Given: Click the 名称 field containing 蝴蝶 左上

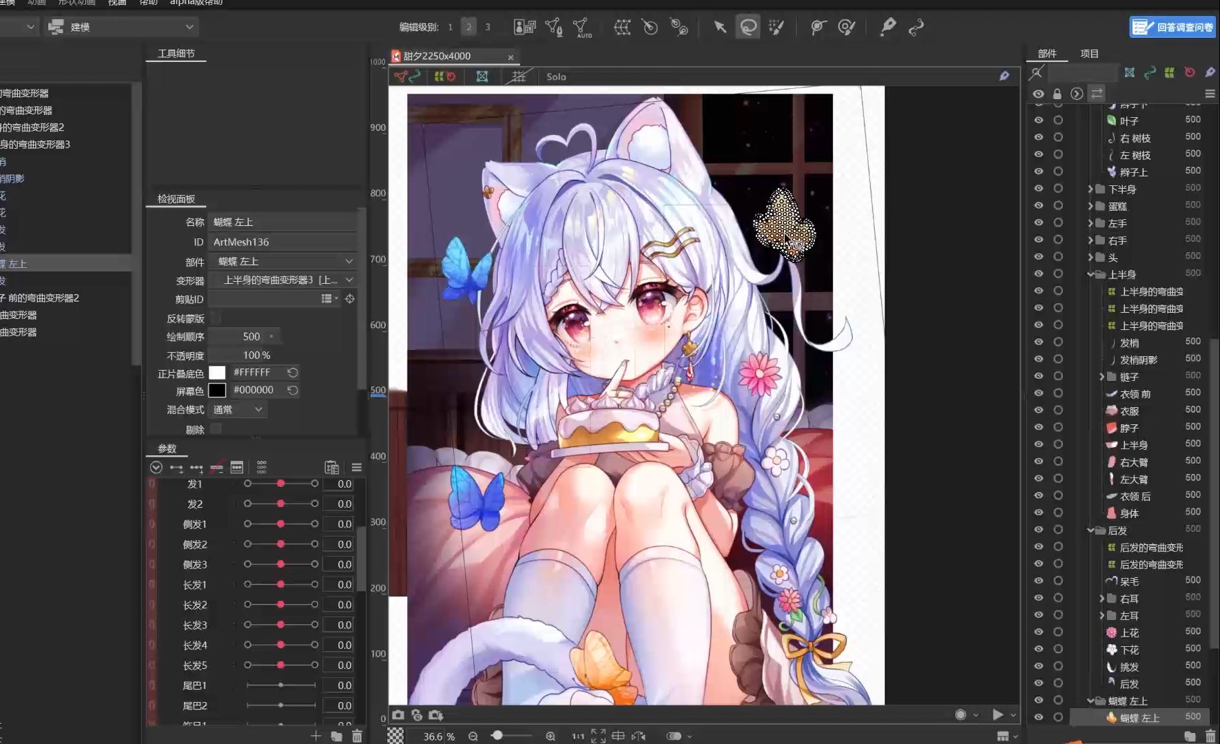Looking at the screenshot, I should (x=283, y=222).
